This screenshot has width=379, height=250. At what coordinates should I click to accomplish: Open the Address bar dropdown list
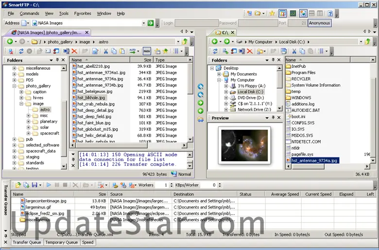tap(143, 23)
